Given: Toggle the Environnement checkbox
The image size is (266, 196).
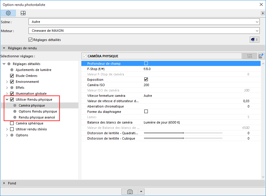Looking at the screenshot, I should pos(12,82).
